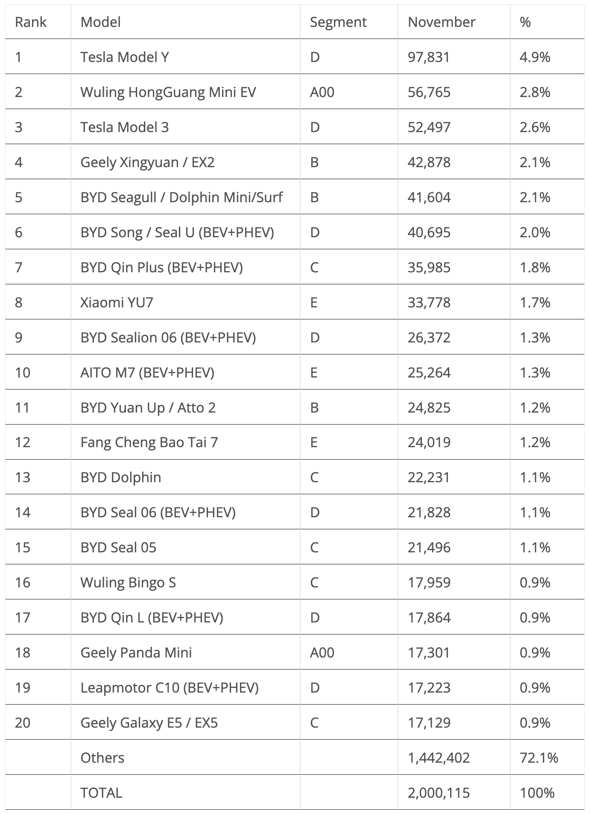Click the Segment column header
The height and width of the screenshot is (814, 591).
pyautogui.click(x=338, y=22)
